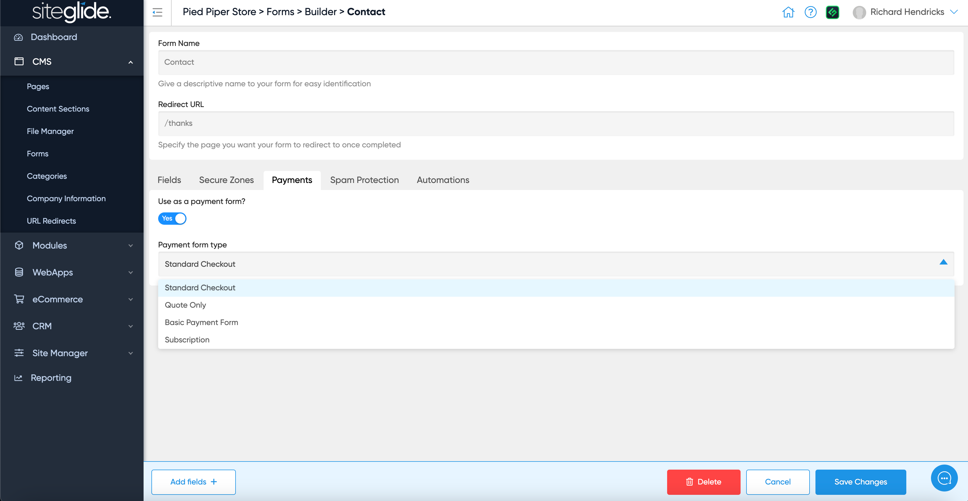This screenshot has width=968, height=501.
Task: Open Reporting in the sidebar
Action: 51,378
